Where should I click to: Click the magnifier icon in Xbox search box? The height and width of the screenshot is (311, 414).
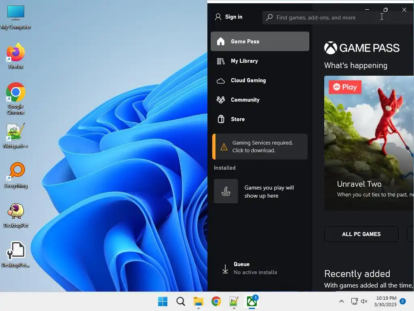tap(269, 17)
